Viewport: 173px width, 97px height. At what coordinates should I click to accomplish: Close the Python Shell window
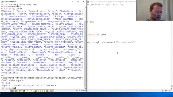point(84,2)
